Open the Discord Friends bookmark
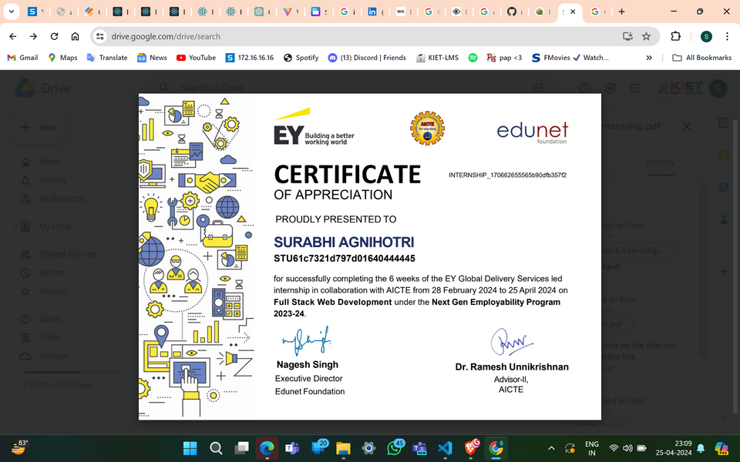The image size is (740, 462). pyautogui.click(x=367, y=58)
